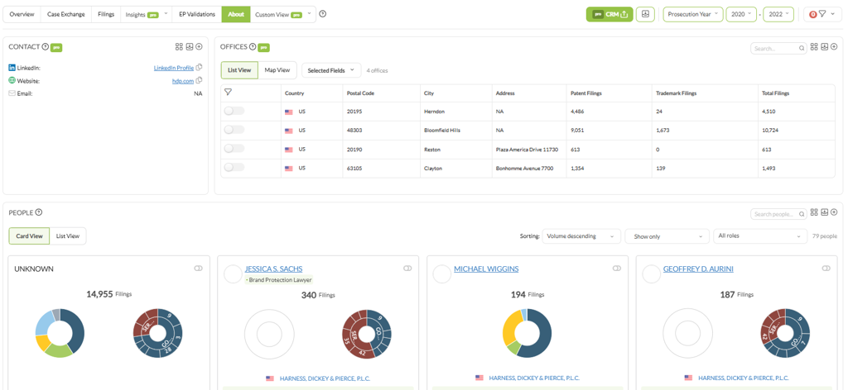Viewport: 848px width, 390px height.
Task: Open the EP Validations tab
Action: tap(197, 14)
